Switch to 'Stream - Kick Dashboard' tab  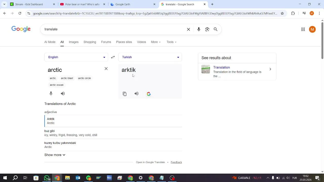32,4
